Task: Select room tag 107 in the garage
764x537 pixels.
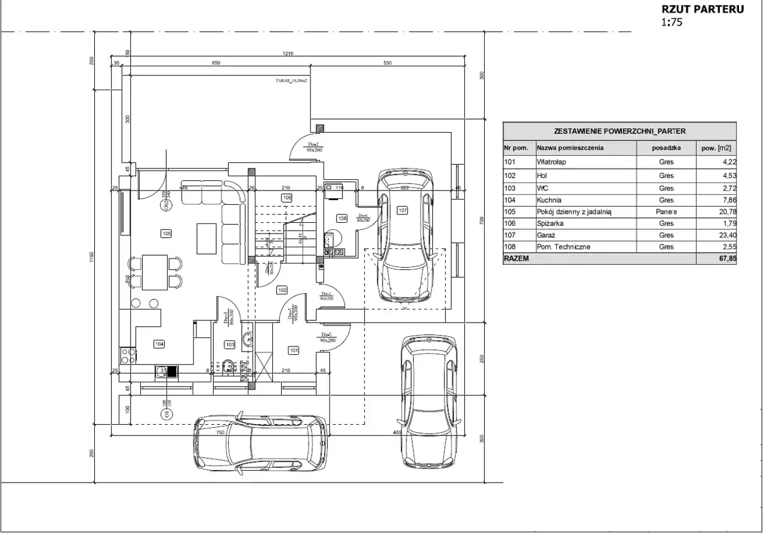Action: pos(403,210)
